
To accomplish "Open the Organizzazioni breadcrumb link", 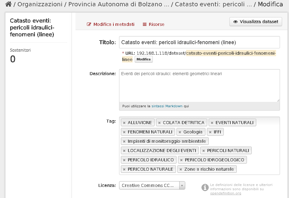I will [40, 4].
